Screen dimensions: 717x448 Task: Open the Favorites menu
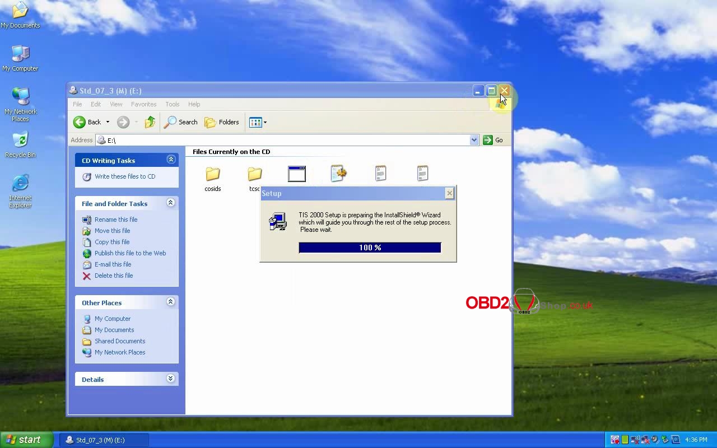143,104
